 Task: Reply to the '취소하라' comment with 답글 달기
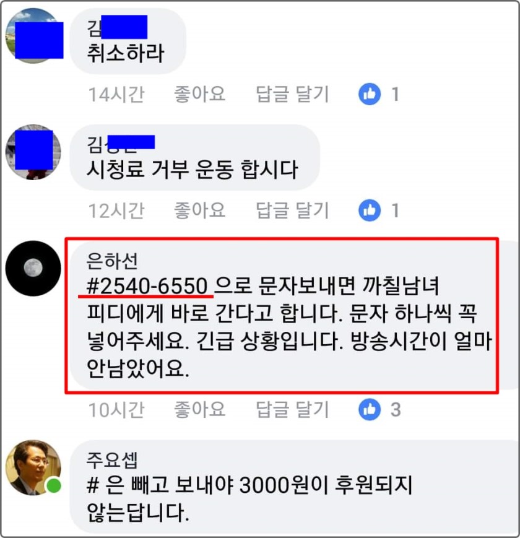point(292,94)
